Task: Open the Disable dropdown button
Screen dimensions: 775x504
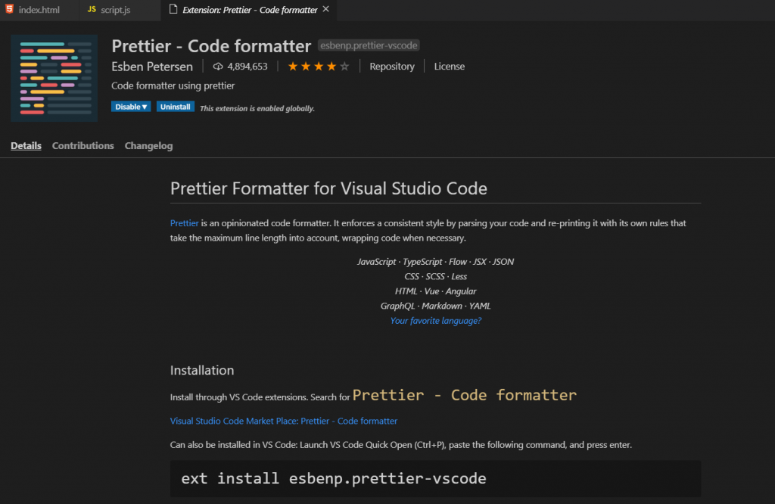Action: pos(131,107)
